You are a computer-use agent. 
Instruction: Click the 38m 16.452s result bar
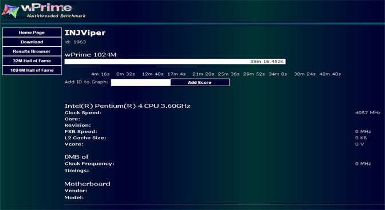pyautogui.click(x=175, y=62)
